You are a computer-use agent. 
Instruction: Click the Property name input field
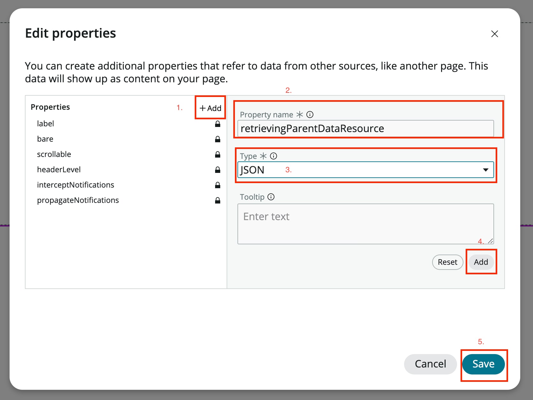(366, 129)
